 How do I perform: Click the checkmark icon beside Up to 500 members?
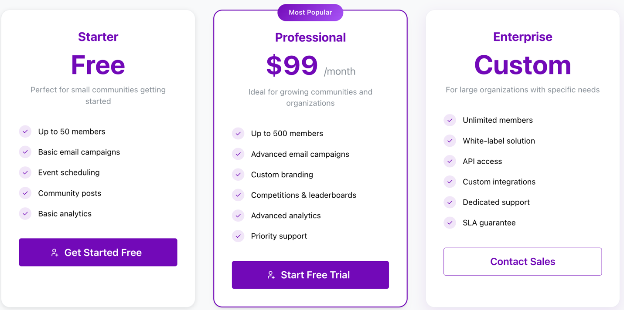coord(238,134)
